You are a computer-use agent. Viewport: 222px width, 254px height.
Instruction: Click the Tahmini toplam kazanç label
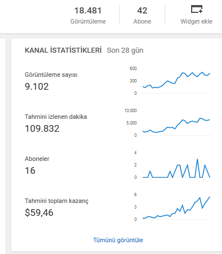point(57,201)
